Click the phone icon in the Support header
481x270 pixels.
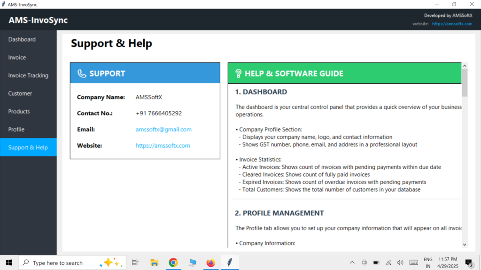pyautogui.click(x=82, y=74)
